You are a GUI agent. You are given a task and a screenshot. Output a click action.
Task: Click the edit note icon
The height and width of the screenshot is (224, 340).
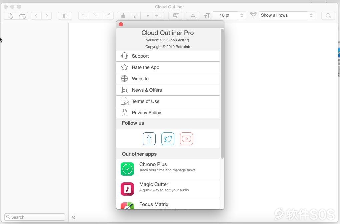pos(176,16)
